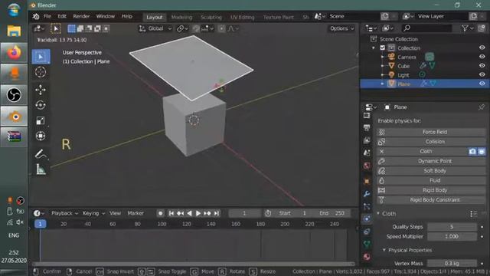The image size is (490, 276).
Task: Toggle proportional editing button
Action: point(221,29)
